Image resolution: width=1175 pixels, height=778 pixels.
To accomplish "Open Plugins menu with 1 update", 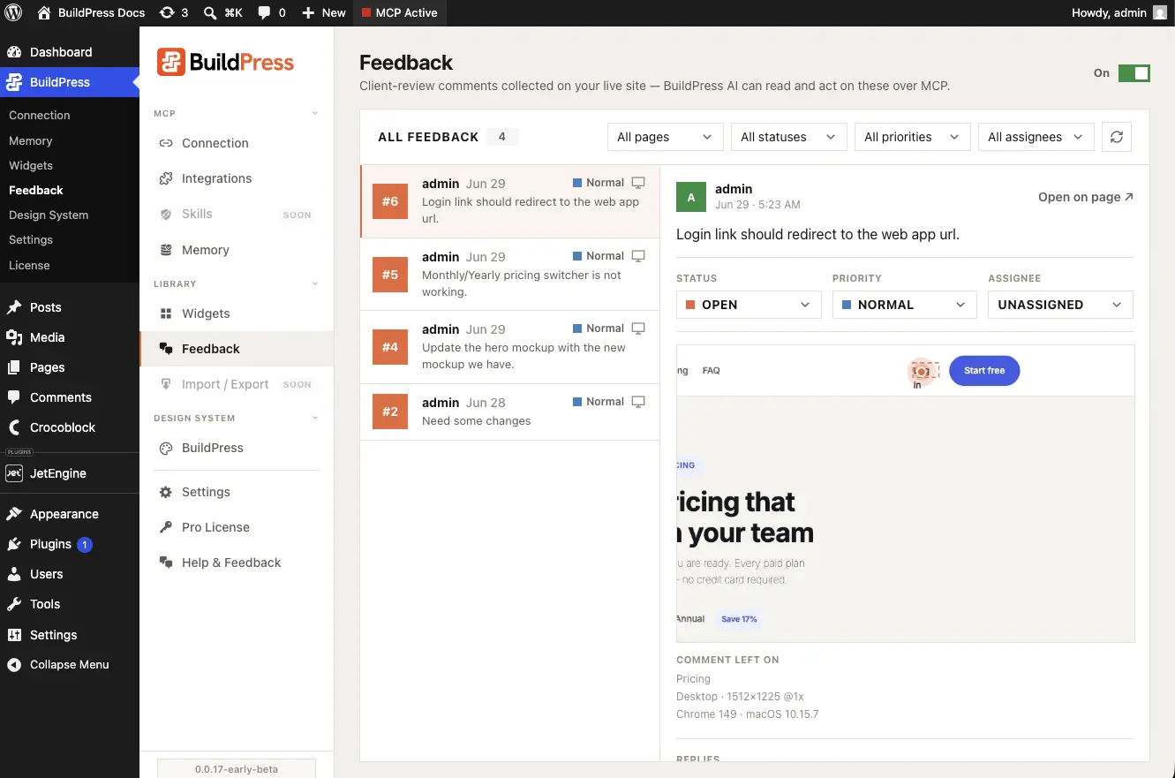I will [x=70, y=544].
